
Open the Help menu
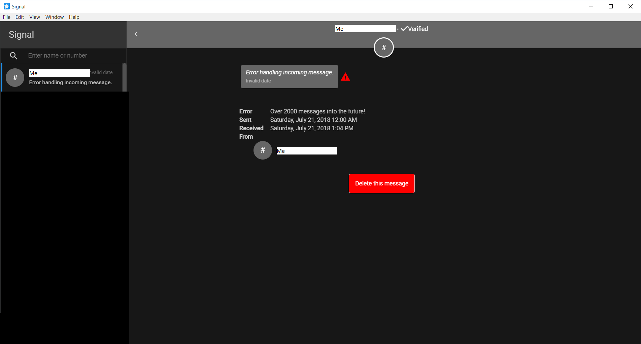click(74, 17)
